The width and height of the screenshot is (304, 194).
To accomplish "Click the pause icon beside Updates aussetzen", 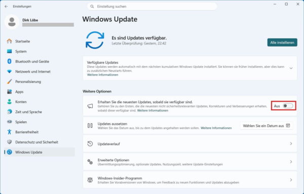I will (x=90, y=126).
